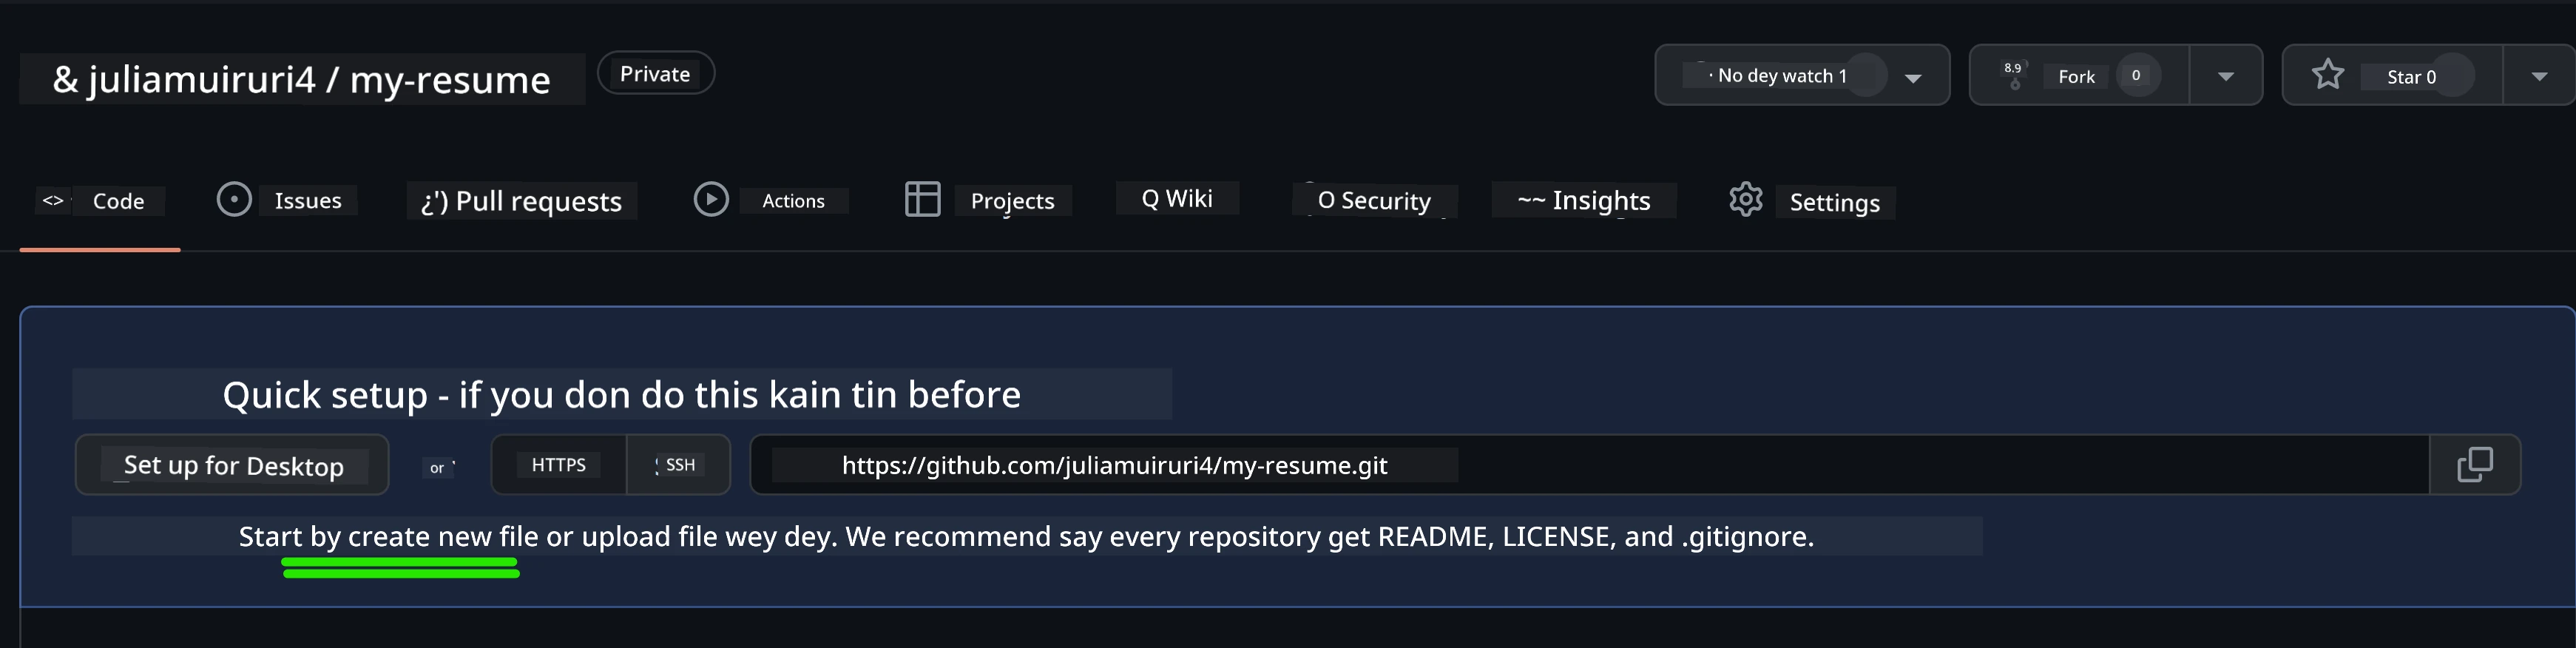Click the LICENSE link

(x=1555, y=537)
